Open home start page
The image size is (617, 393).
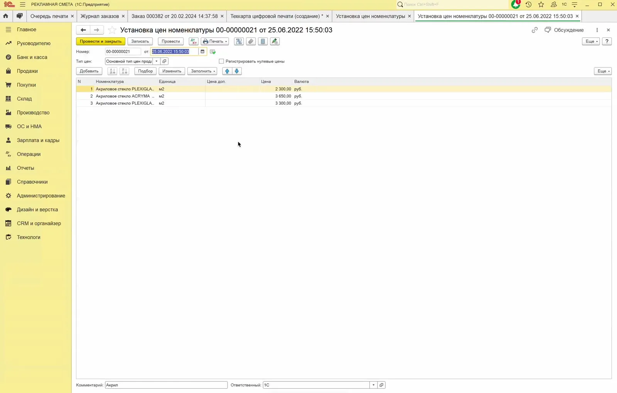point(6,16)
